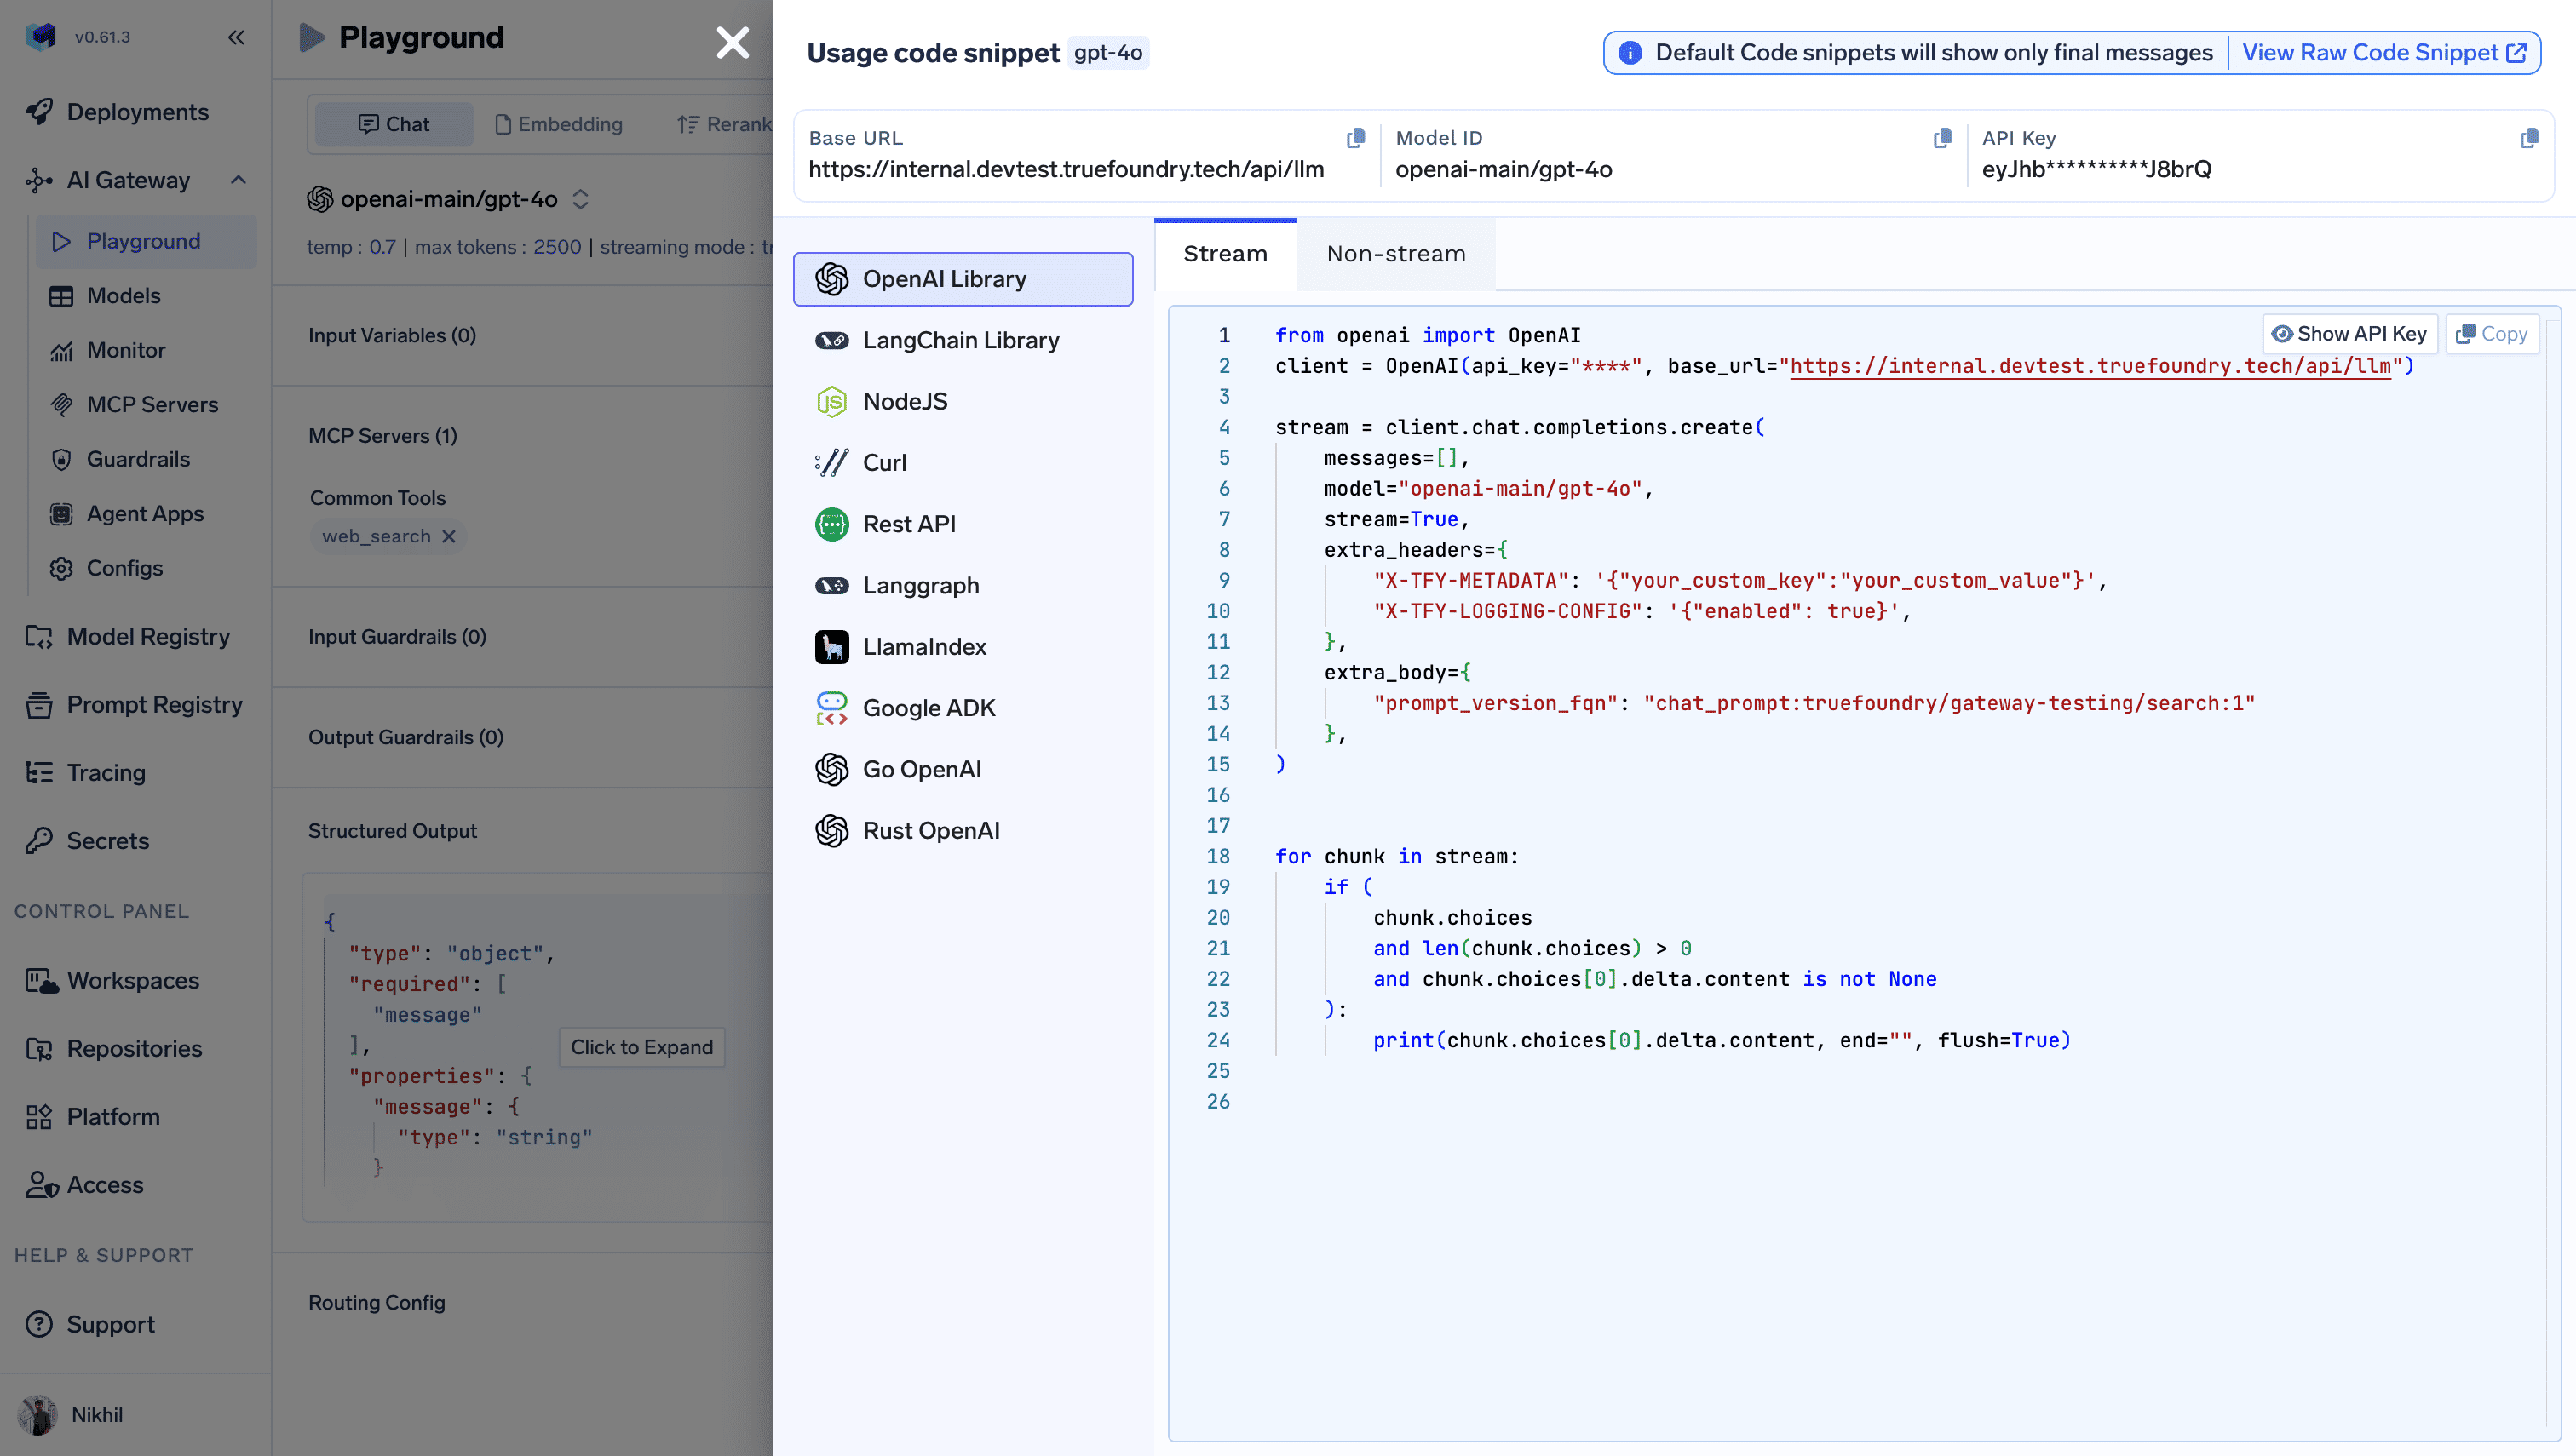Open Rest API code snippet
The height and width of the screenshot is (1456, 2576).
tap(908, 524)
